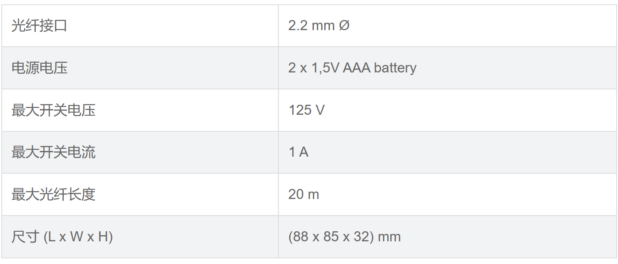The image size is (618, 264).
Task: Click the Ø diameter symbol
Action: (344, 26)
